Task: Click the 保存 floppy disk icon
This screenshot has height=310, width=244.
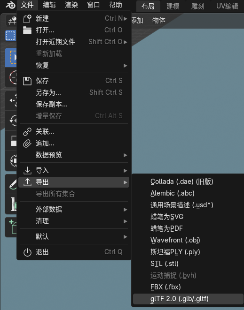Action: point(27,81)
